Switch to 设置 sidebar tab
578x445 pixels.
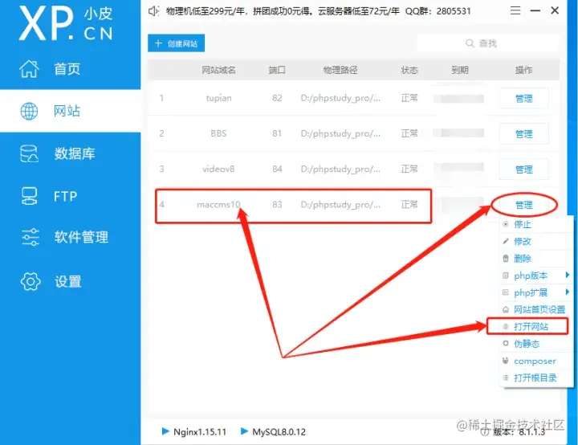70,281
